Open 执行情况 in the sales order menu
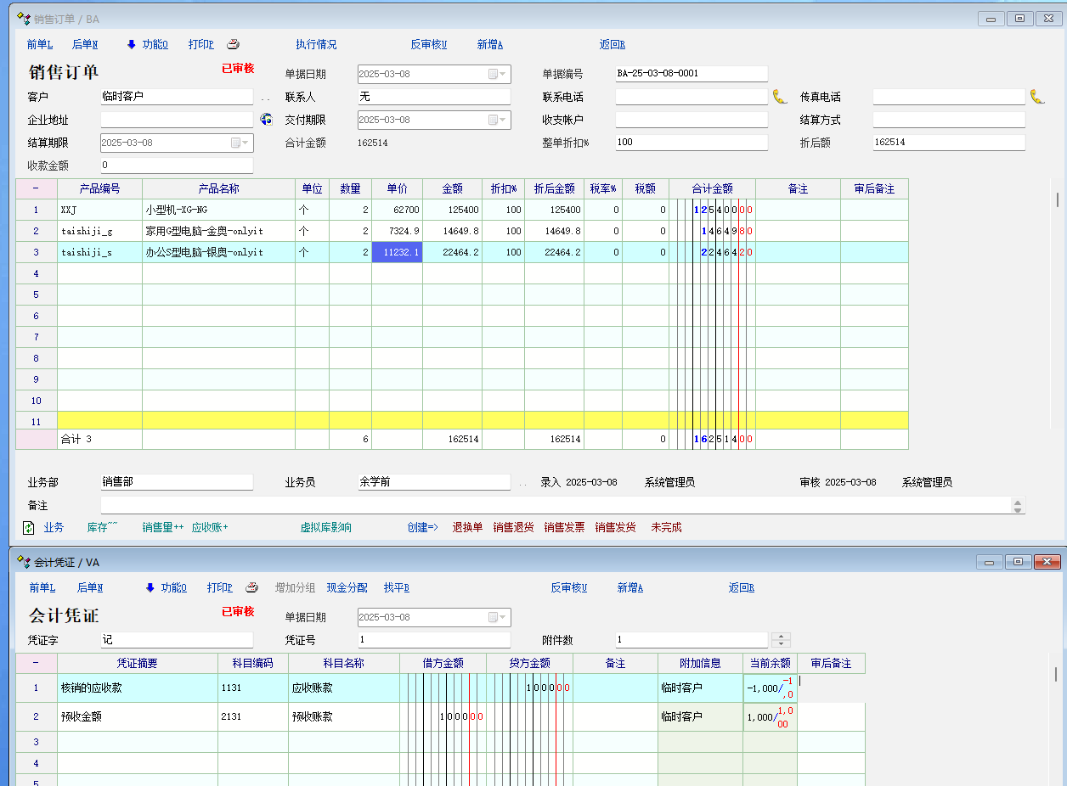The width and height of the screenshot is (1067, 786). [316, 45]
